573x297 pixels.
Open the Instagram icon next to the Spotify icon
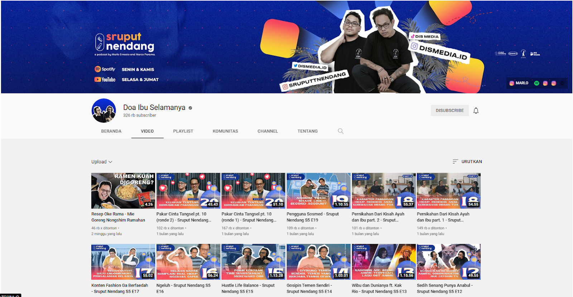[545, 83]
